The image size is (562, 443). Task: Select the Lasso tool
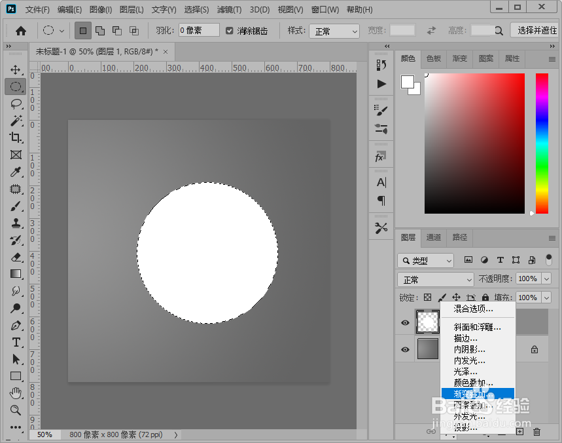click(16, 104)
